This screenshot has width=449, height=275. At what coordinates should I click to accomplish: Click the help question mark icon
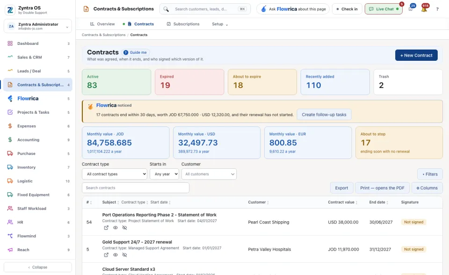[x=437, y=9]
